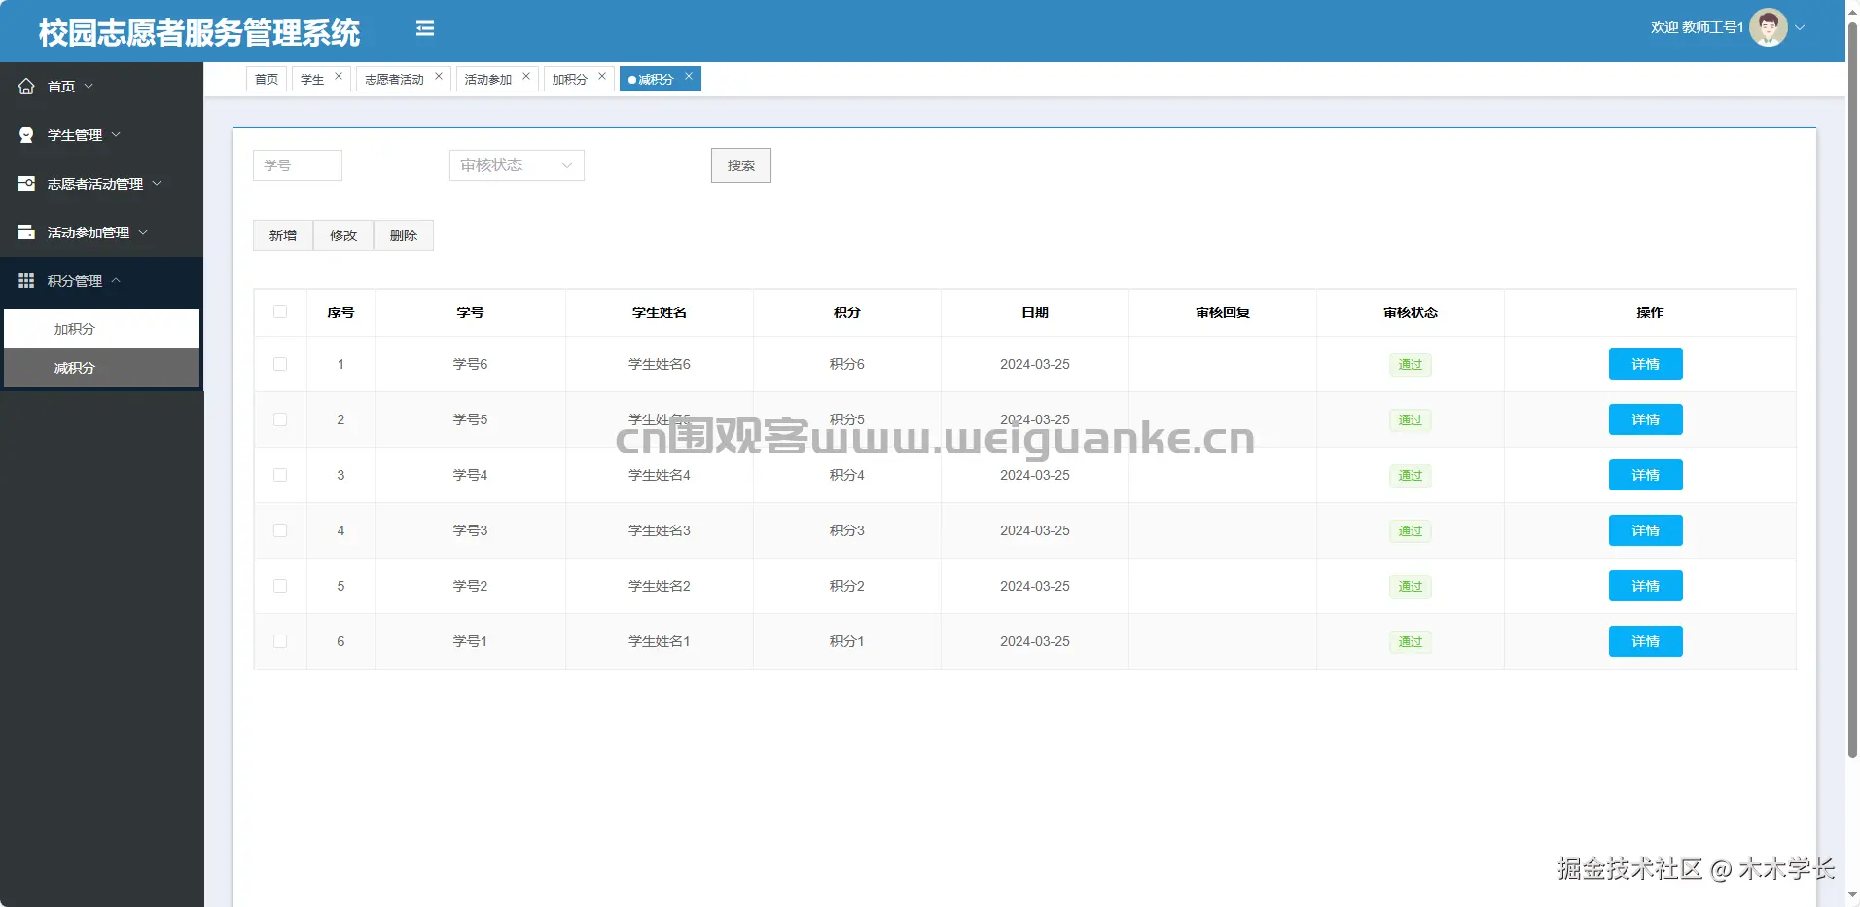
Task: Click the 搜索 search button
Action: 741,165
